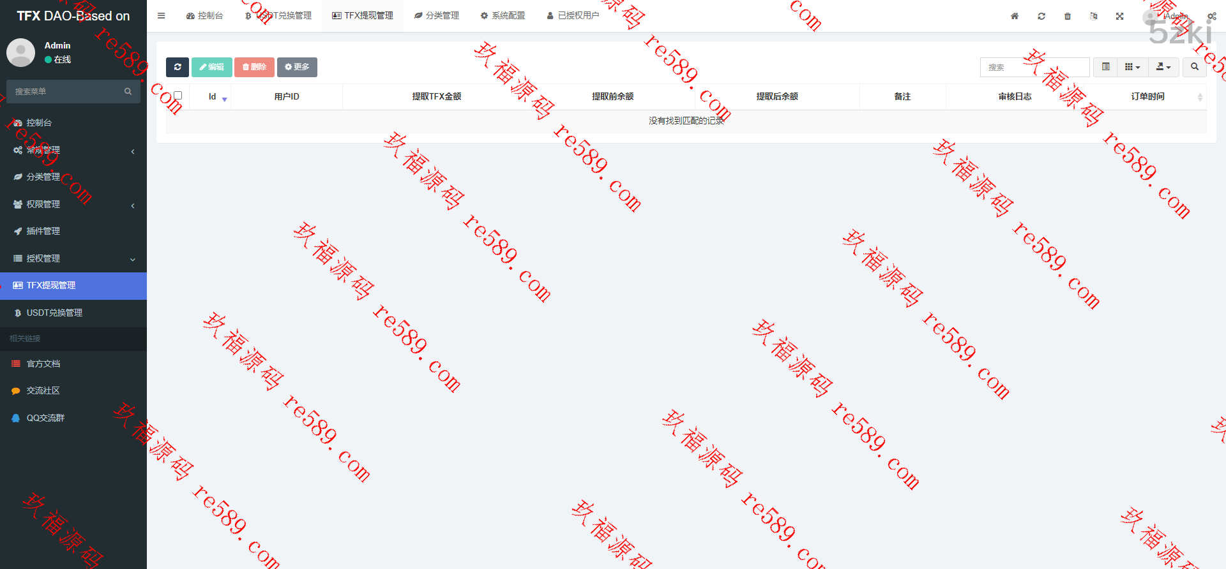Click the magnifier advanced search button
Image resolution: width=1226 pixels, height=569 pixels.
1195,67
